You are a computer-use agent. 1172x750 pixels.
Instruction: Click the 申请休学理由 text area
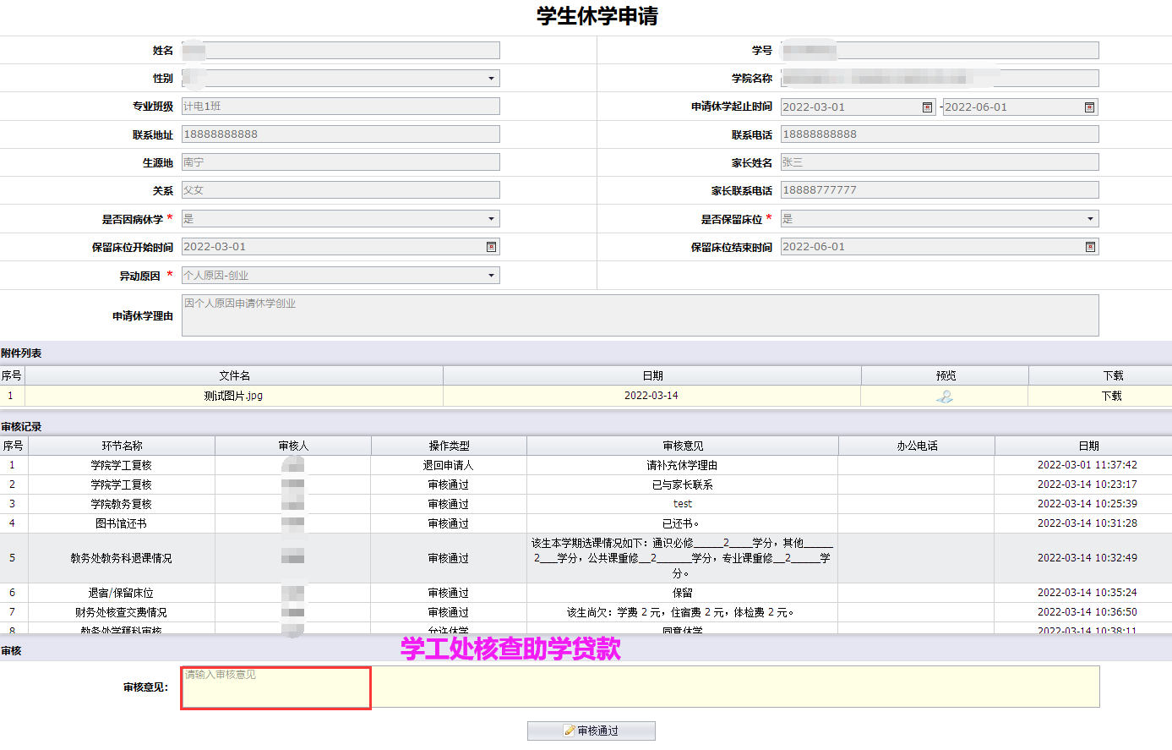click(x=640, y=315)
